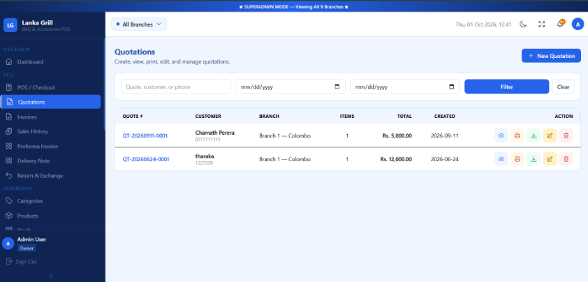Viewport: 588px width, 282px height.
Task: Click the SUPERADMIN MODE banner text
Action: (x=294, y=7)
